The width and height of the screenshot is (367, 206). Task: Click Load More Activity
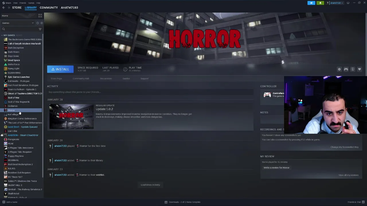coord(150,185)
